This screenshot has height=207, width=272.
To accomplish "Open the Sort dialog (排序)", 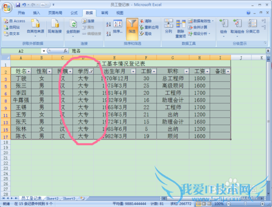I will [118, 27].
